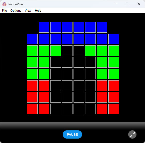Open the View menu
145x143 pixels.
28,11
